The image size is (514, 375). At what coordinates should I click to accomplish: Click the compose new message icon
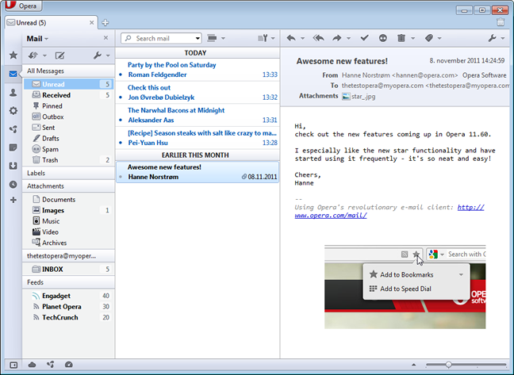point(59,55)
